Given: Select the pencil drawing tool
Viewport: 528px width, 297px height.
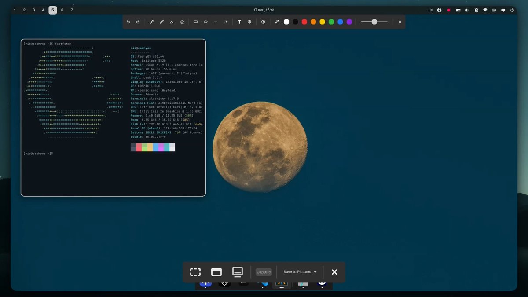Looking at the screenshot, I should coord(152,22).
